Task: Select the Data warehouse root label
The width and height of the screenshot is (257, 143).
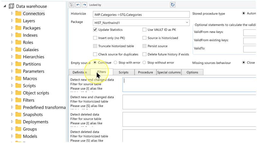Action: [31, 6]
